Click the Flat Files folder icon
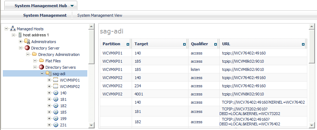The image size is (317, 130). (42, 61)
